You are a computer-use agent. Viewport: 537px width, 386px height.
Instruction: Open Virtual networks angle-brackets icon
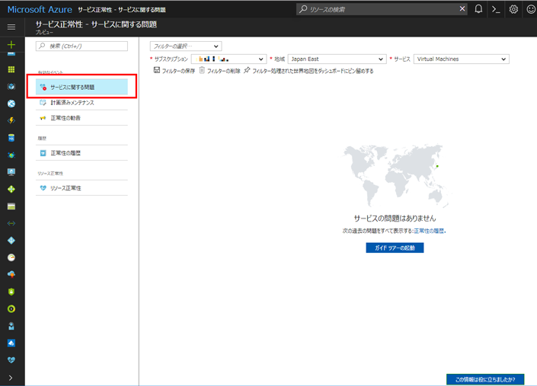point(11,224)
